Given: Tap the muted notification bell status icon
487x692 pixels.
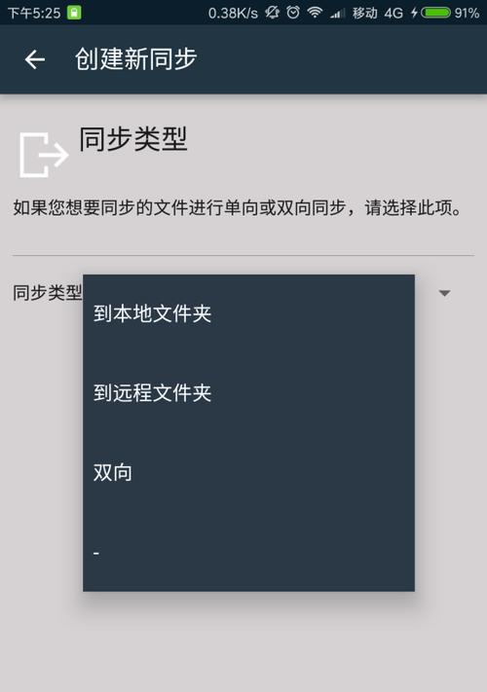Looking at the screenshot, I should point(272,13).
